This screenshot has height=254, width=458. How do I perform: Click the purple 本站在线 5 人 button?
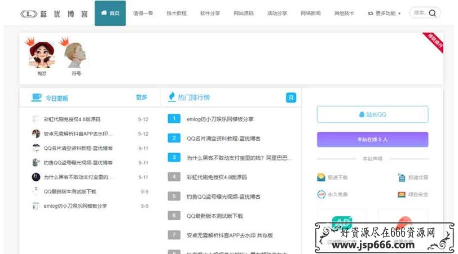372,139
